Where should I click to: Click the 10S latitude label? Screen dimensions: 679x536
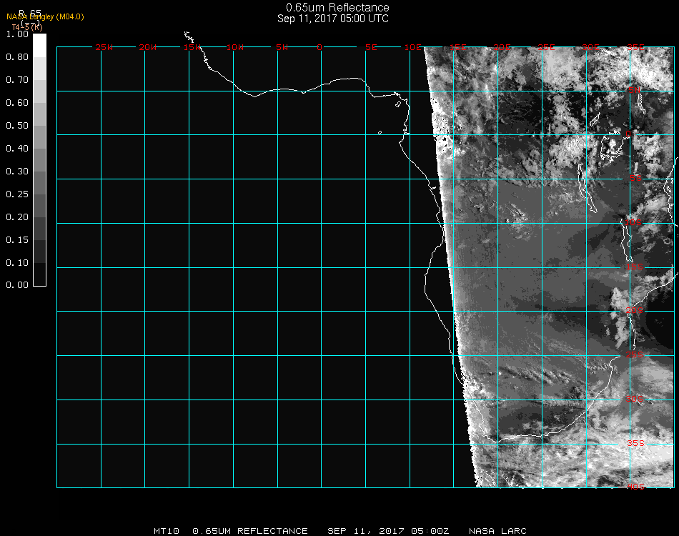coord(635,223)
